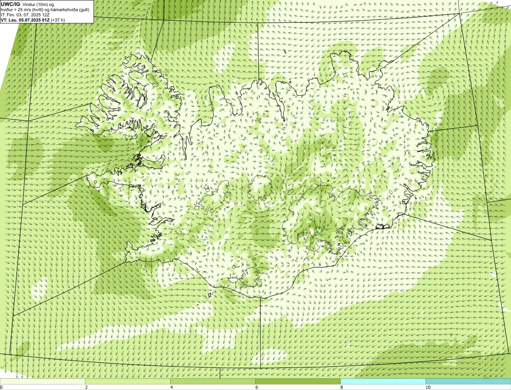Click the cyan wind gust marker on the glacier
This screenshot has width=511, height=390.
pyautogui.click(x=319, y=230)
